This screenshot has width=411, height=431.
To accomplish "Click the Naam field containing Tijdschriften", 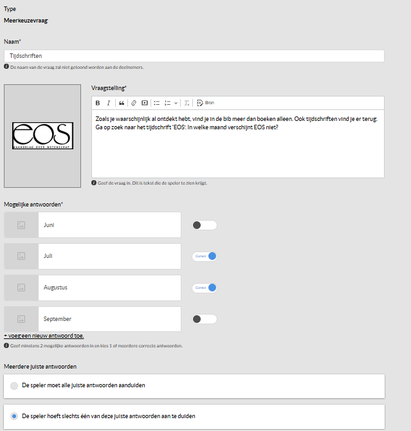I will (194, 56).
